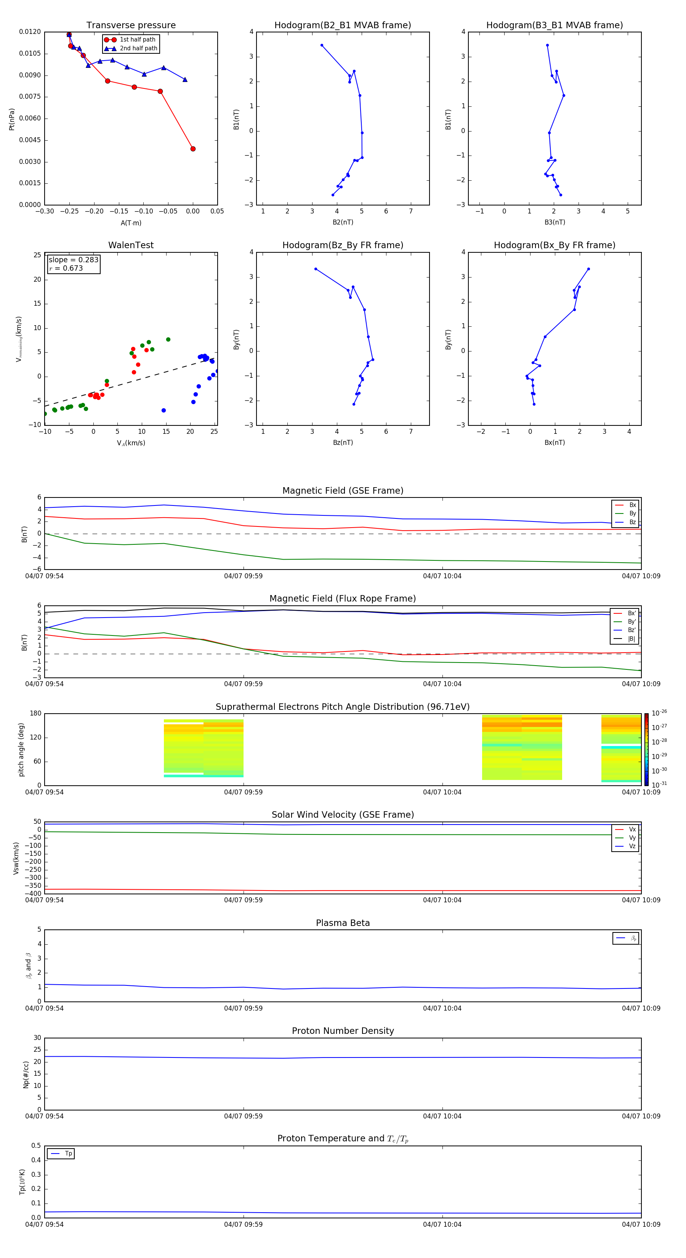Click the βp legend entry in Plasma Beta
Viewport: 686px width, 1258px height.
point(626,938)
